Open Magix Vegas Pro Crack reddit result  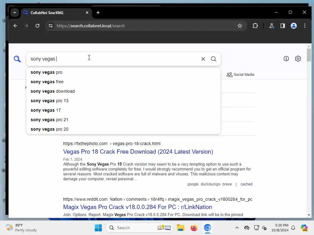137,207
